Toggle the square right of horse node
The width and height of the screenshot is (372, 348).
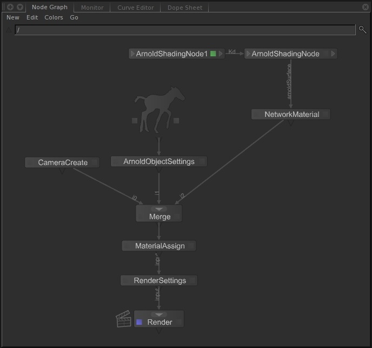[176, 121]
